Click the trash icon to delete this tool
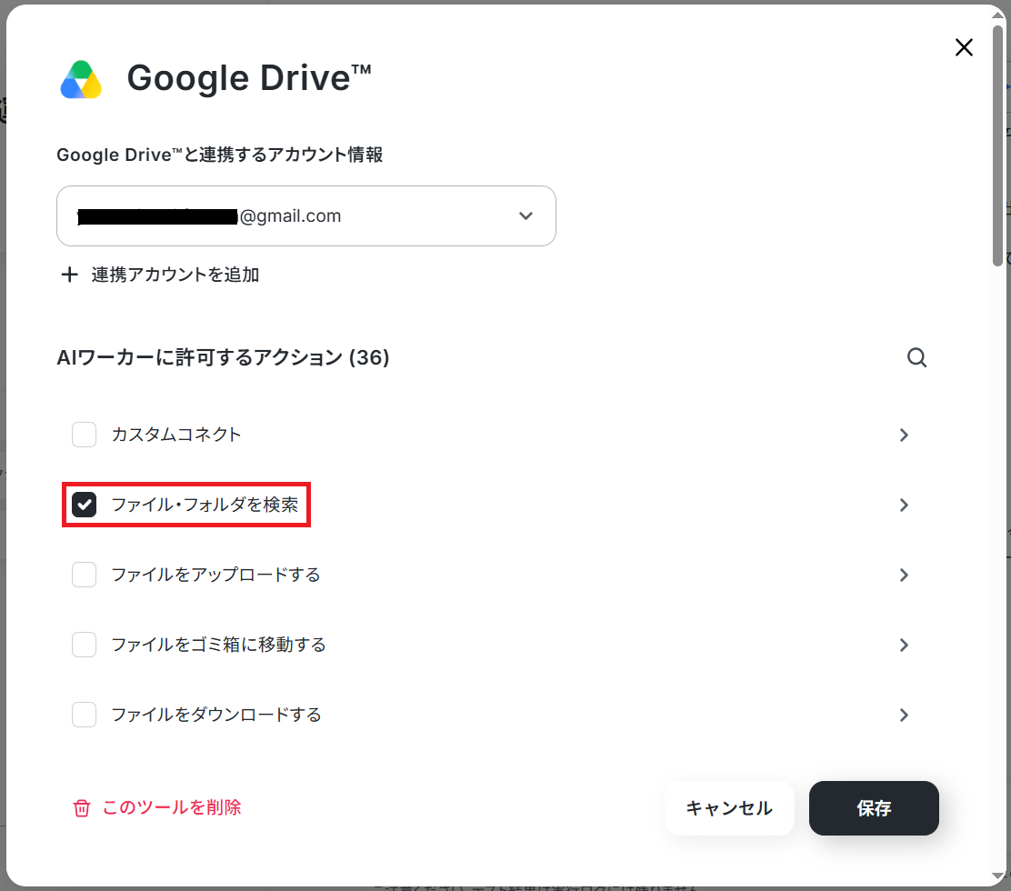 click(x=82, y=808)
